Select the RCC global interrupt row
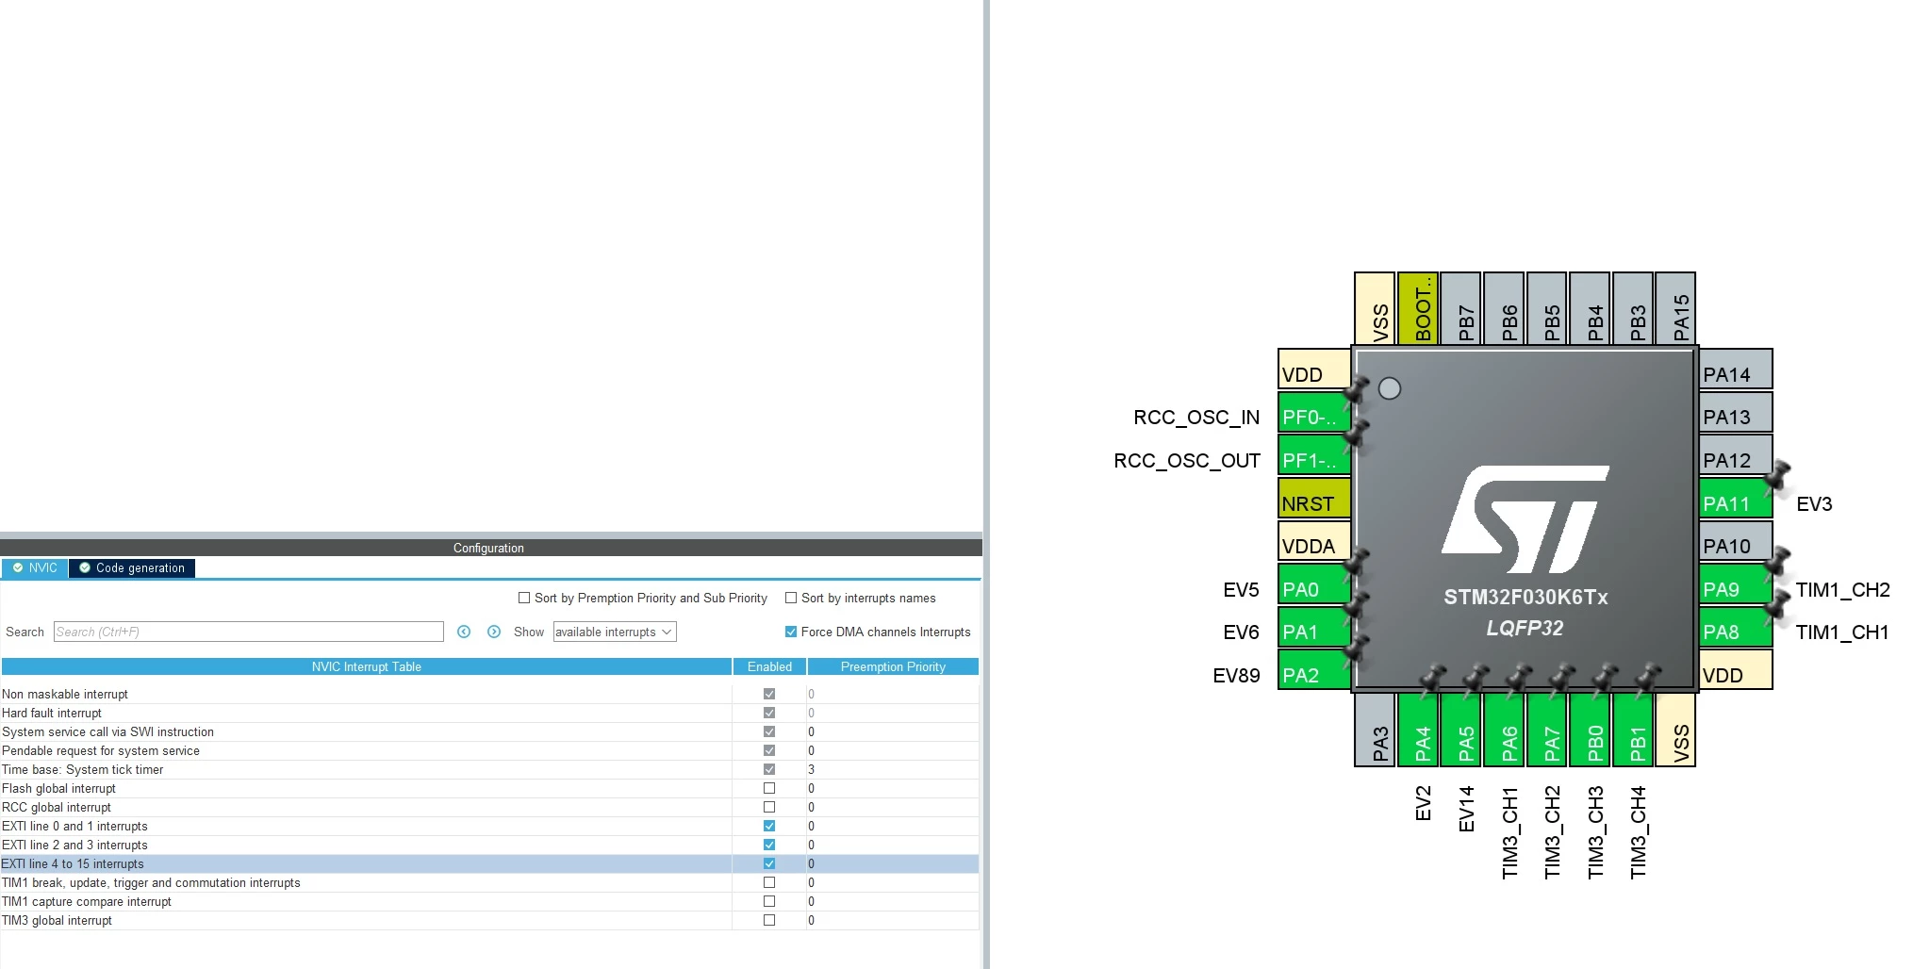 click(x=489, y=807)
